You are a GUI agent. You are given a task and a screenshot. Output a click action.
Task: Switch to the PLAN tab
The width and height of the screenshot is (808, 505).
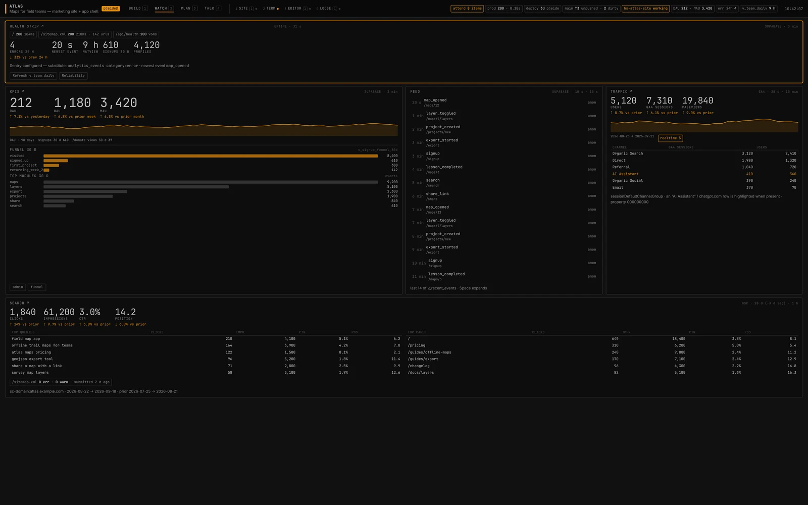click(x=189, y=9)
